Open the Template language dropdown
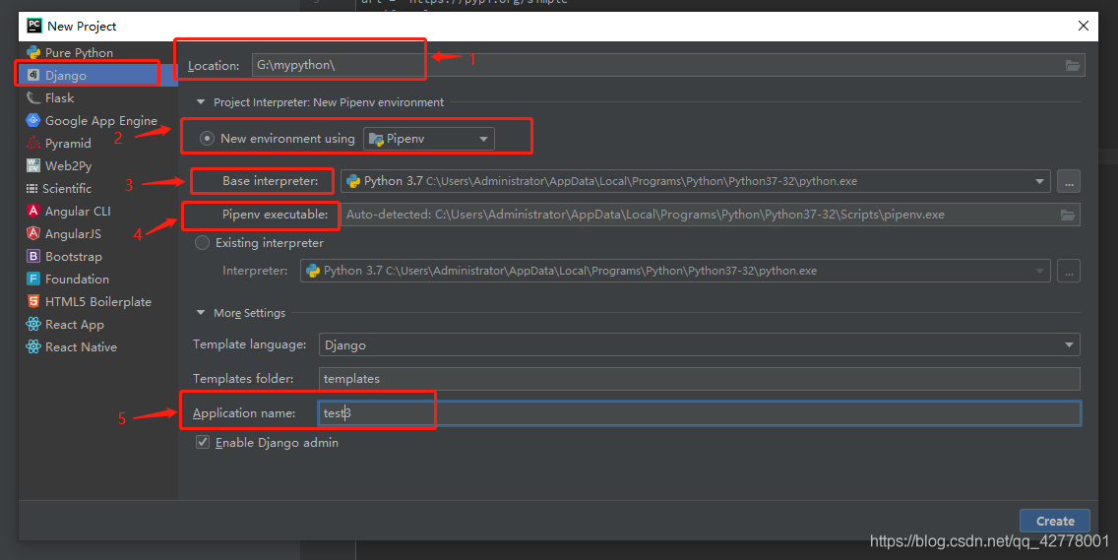Image resolution: width=1118 pixels, height=560 pixels. pyautogui.click(x=700, y=344)
